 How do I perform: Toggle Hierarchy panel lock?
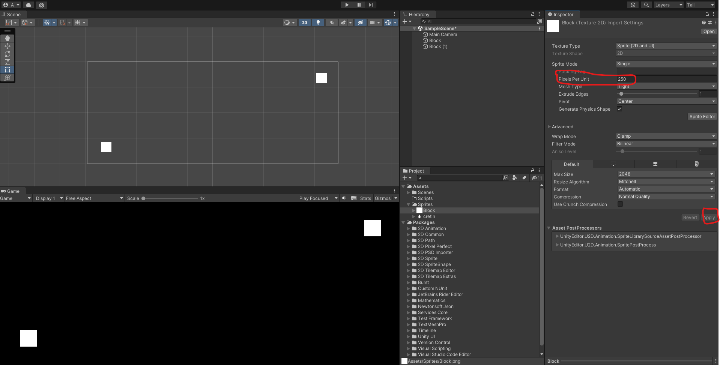[x=533, y=14]
